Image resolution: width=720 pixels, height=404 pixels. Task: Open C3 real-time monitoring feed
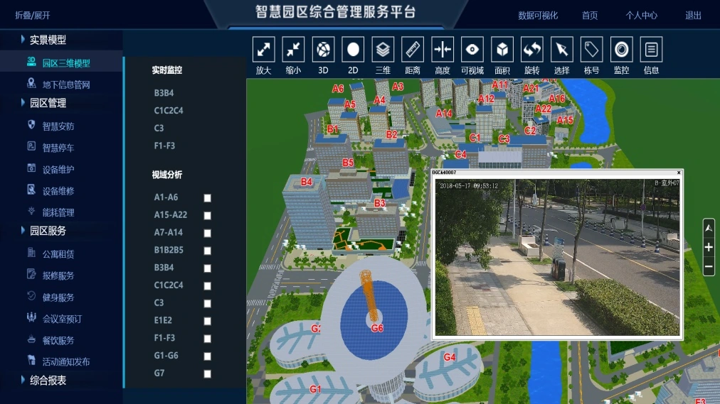pos(159,129)
